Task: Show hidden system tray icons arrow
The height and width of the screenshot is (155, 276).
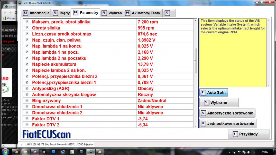Action: click(x=229, y=152)
